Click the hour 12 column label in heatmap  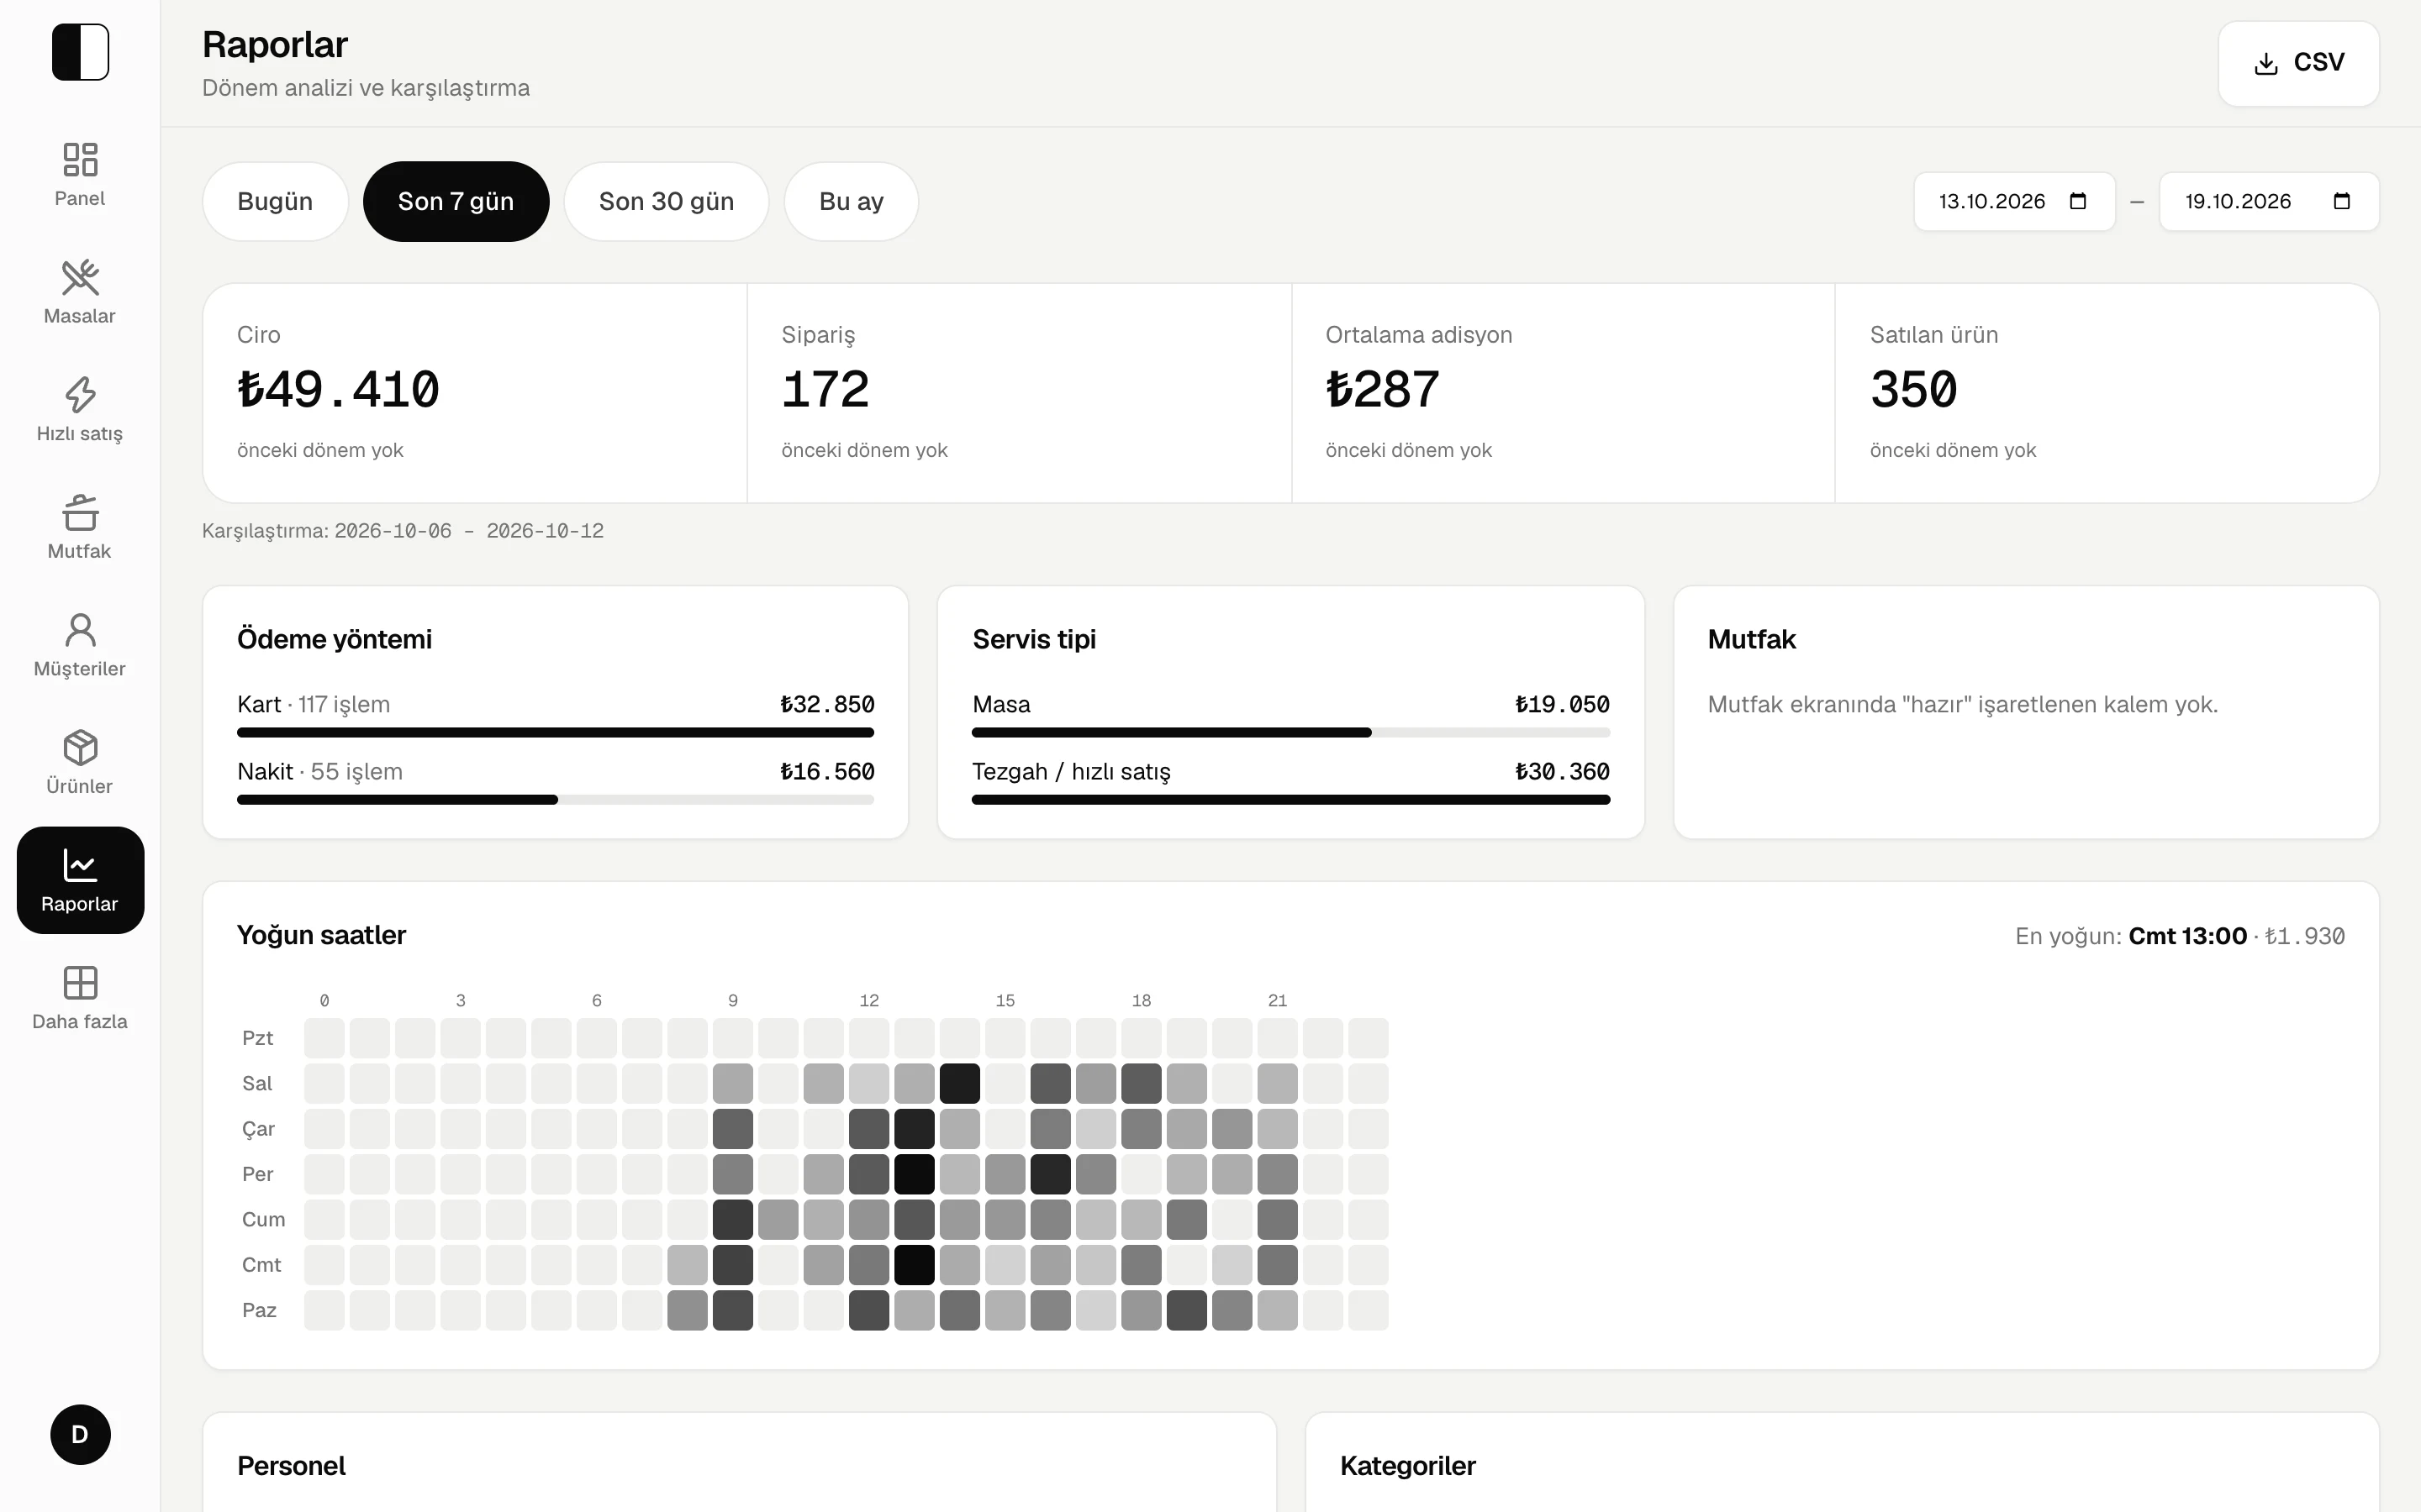(869, 1000)
